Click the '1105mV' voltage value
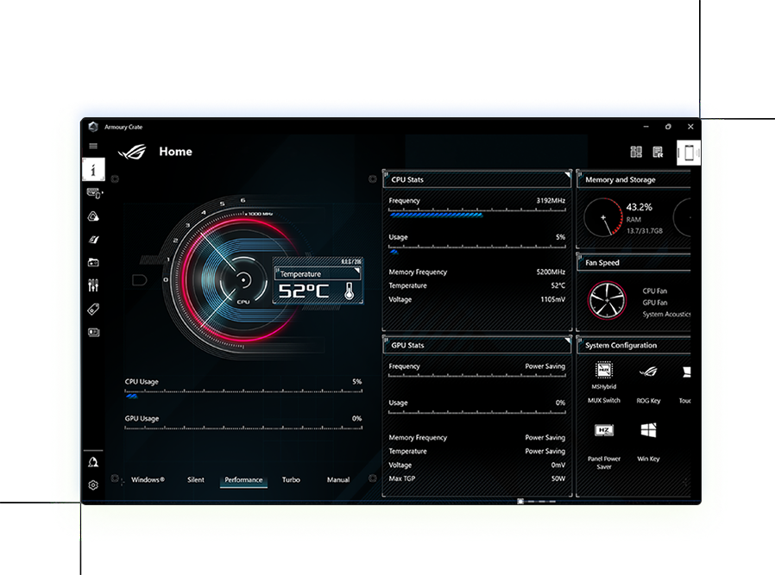The height and width of the screenshot is (575, 775). (x=552, y=300)
